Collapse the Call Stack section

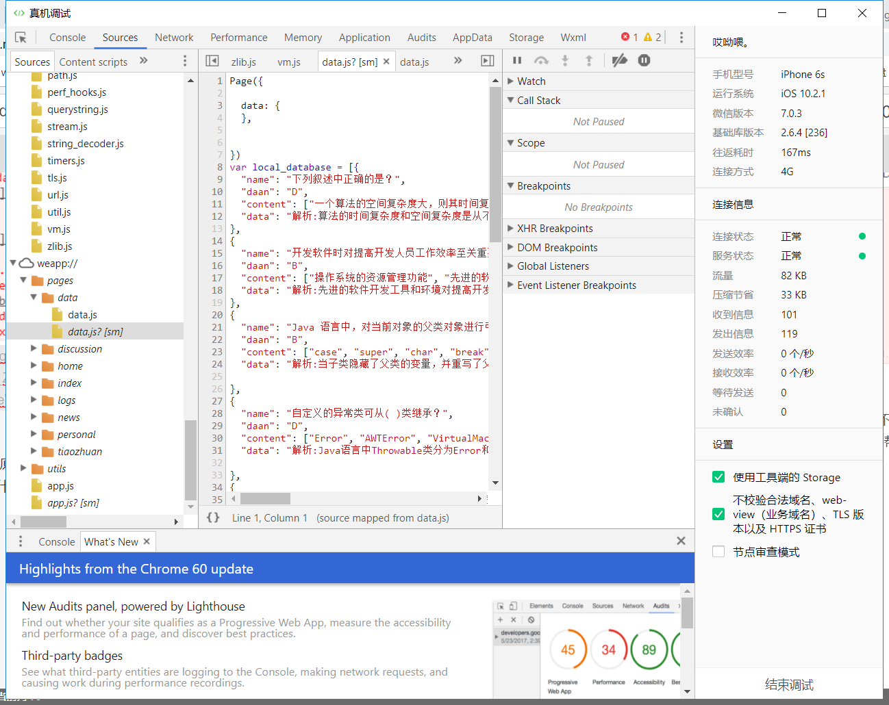510,100
